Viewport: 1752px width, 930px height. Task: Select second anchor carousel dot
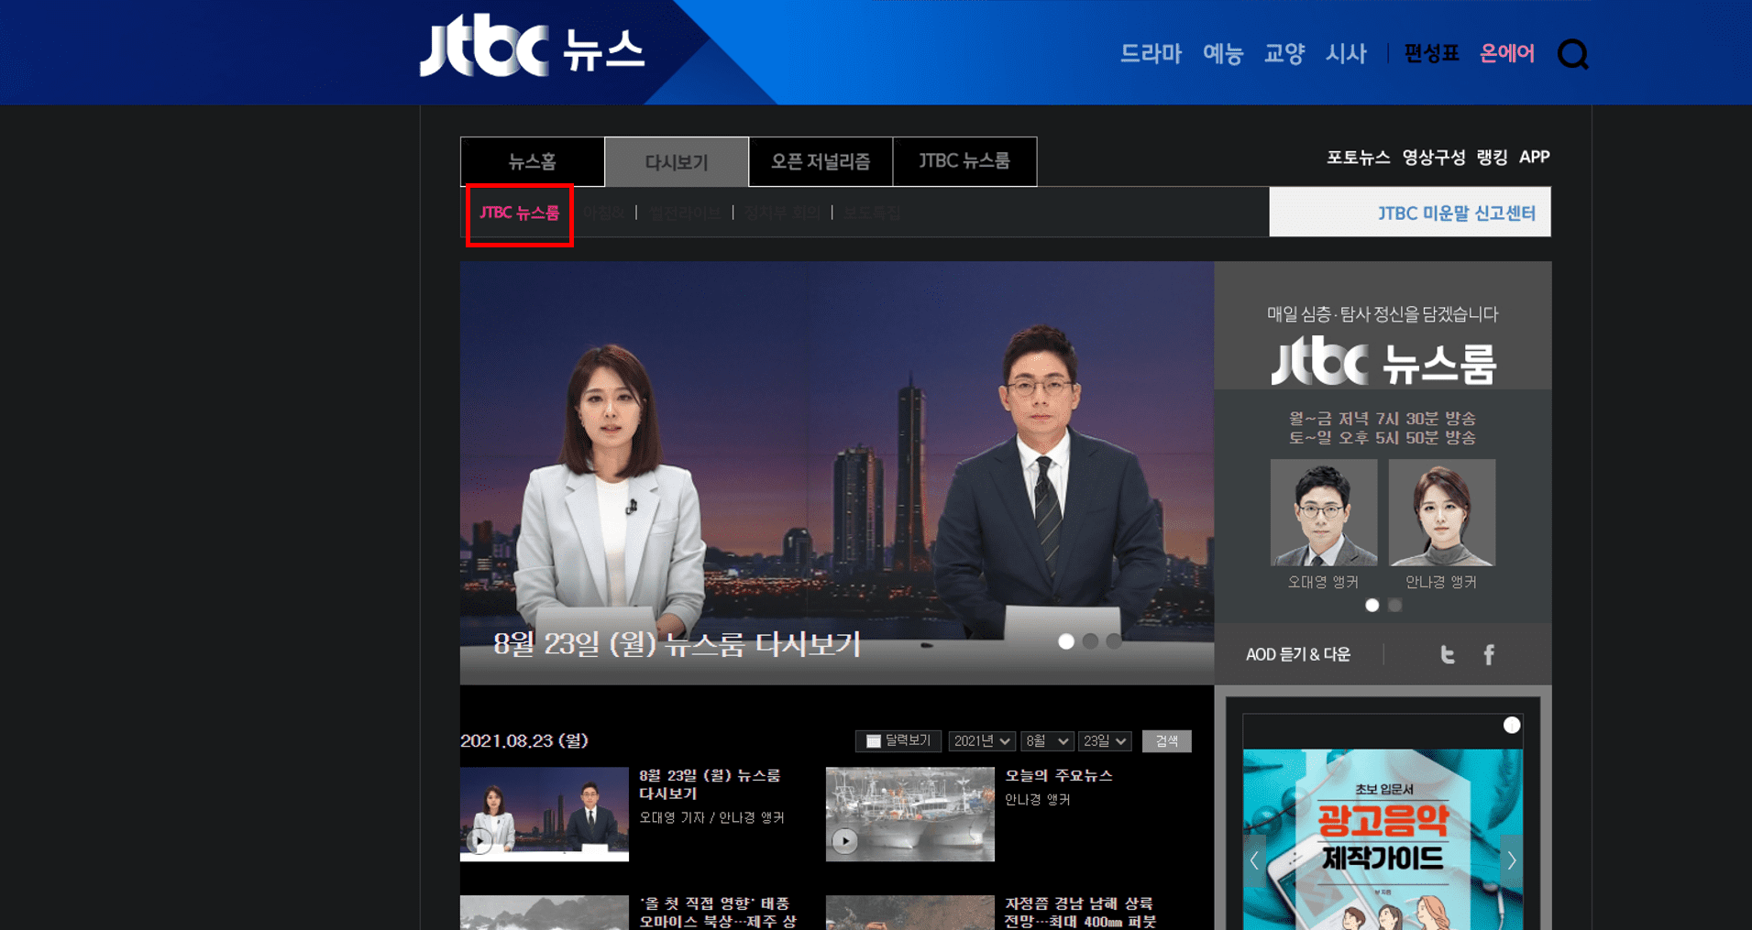pos(1394,605)
